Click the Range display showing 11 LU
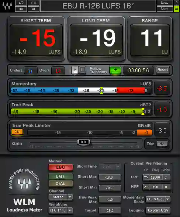180x217 pixels. tap(150, 40)
